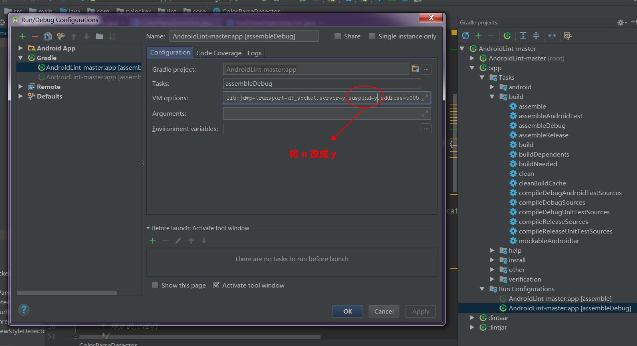Run the assembleDebug Gradle task

tap(542, 125)
